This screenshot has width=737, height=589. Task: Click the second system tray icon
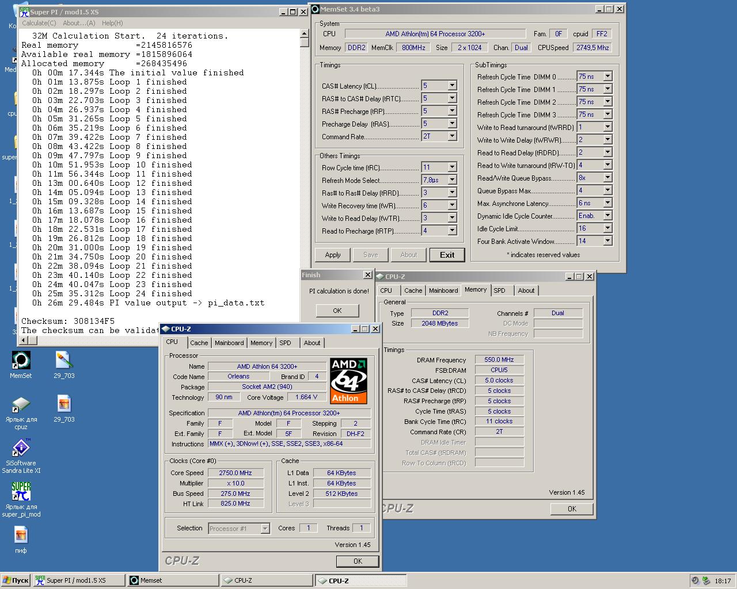[x=706, y=581]
